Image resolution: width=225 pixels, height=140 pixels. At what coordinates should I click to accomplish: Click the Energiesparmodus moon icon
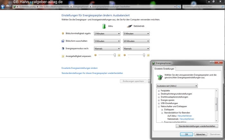pyautogui.click(x=63, y=49)
